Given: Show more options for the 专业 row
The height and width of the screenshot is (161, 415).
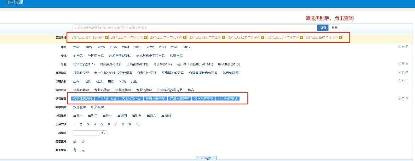Looking at the screenshot, I should click(403, 64).
